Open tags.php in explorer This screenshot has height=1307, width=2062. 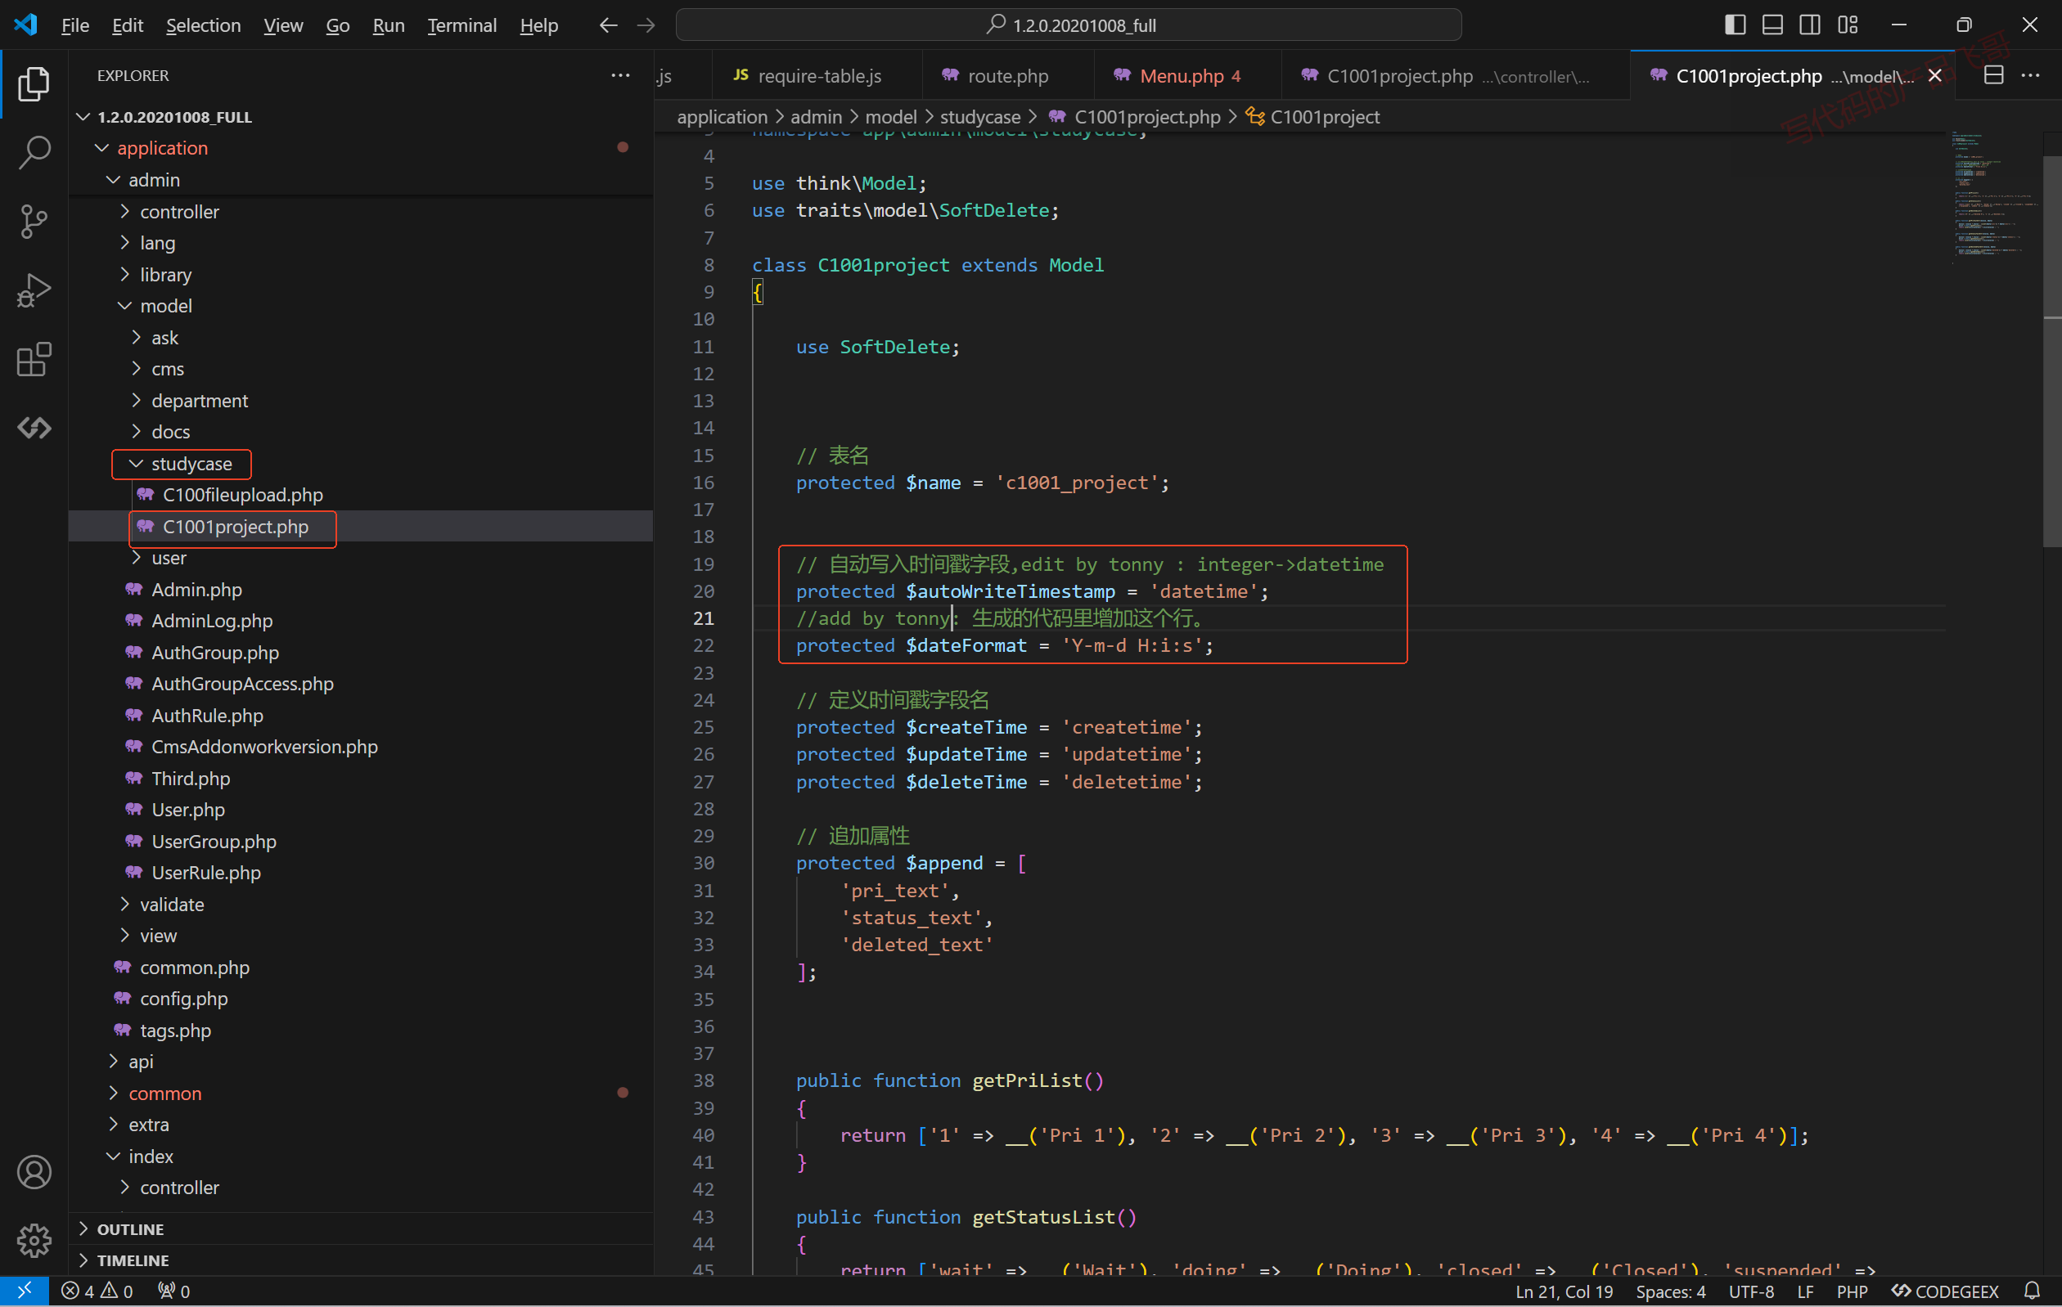coord(174,1030)
